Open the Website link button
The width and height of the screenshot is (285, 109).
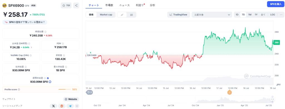(x=71, y=99)
